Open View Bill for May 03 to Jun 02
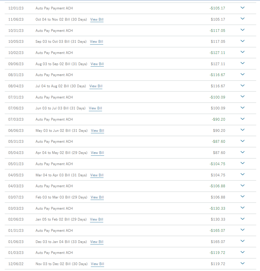The width and height of the screenshot is (260, 271). (x=97, y=131)
